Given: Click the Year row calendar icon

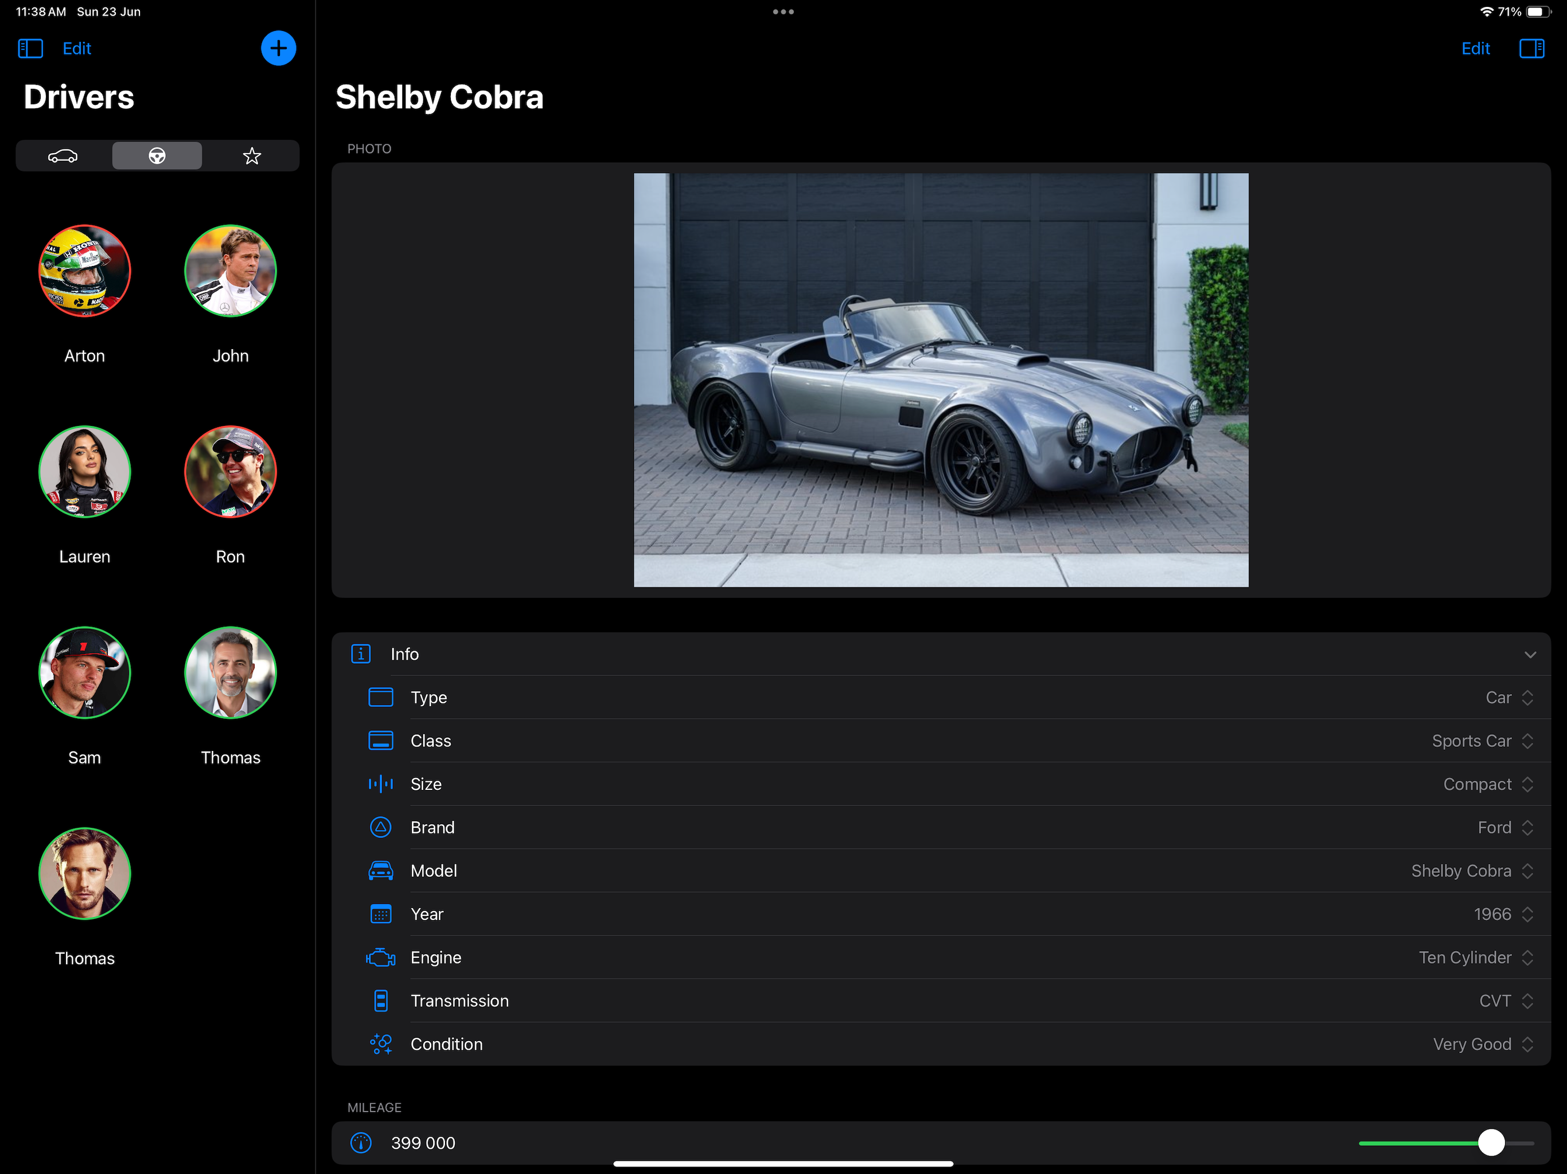Looking at the screenshot, I should tap(380, 914).
